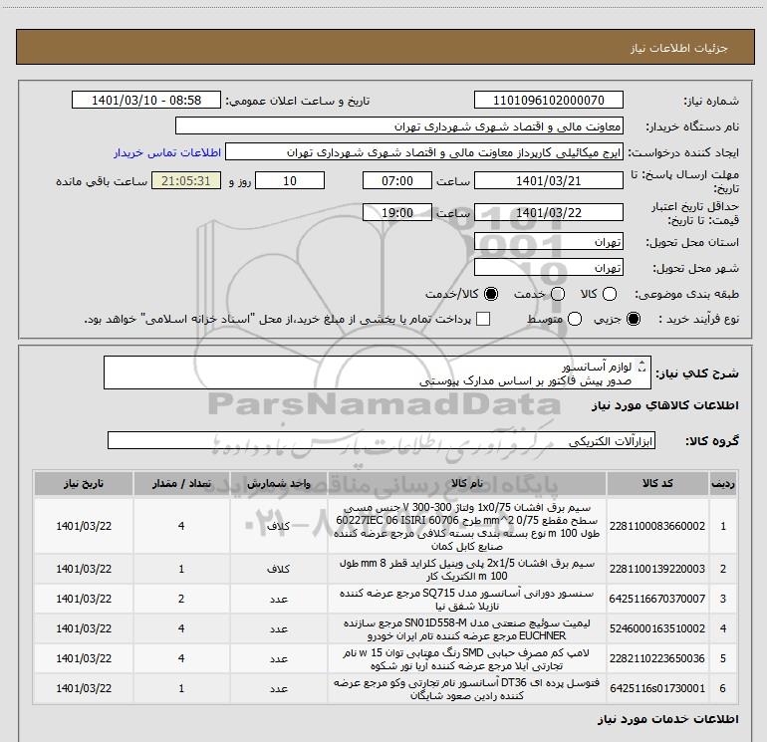Click quantity 2 in the sensor row
Screen dimensions: 767x742
[x=181, y=599]
